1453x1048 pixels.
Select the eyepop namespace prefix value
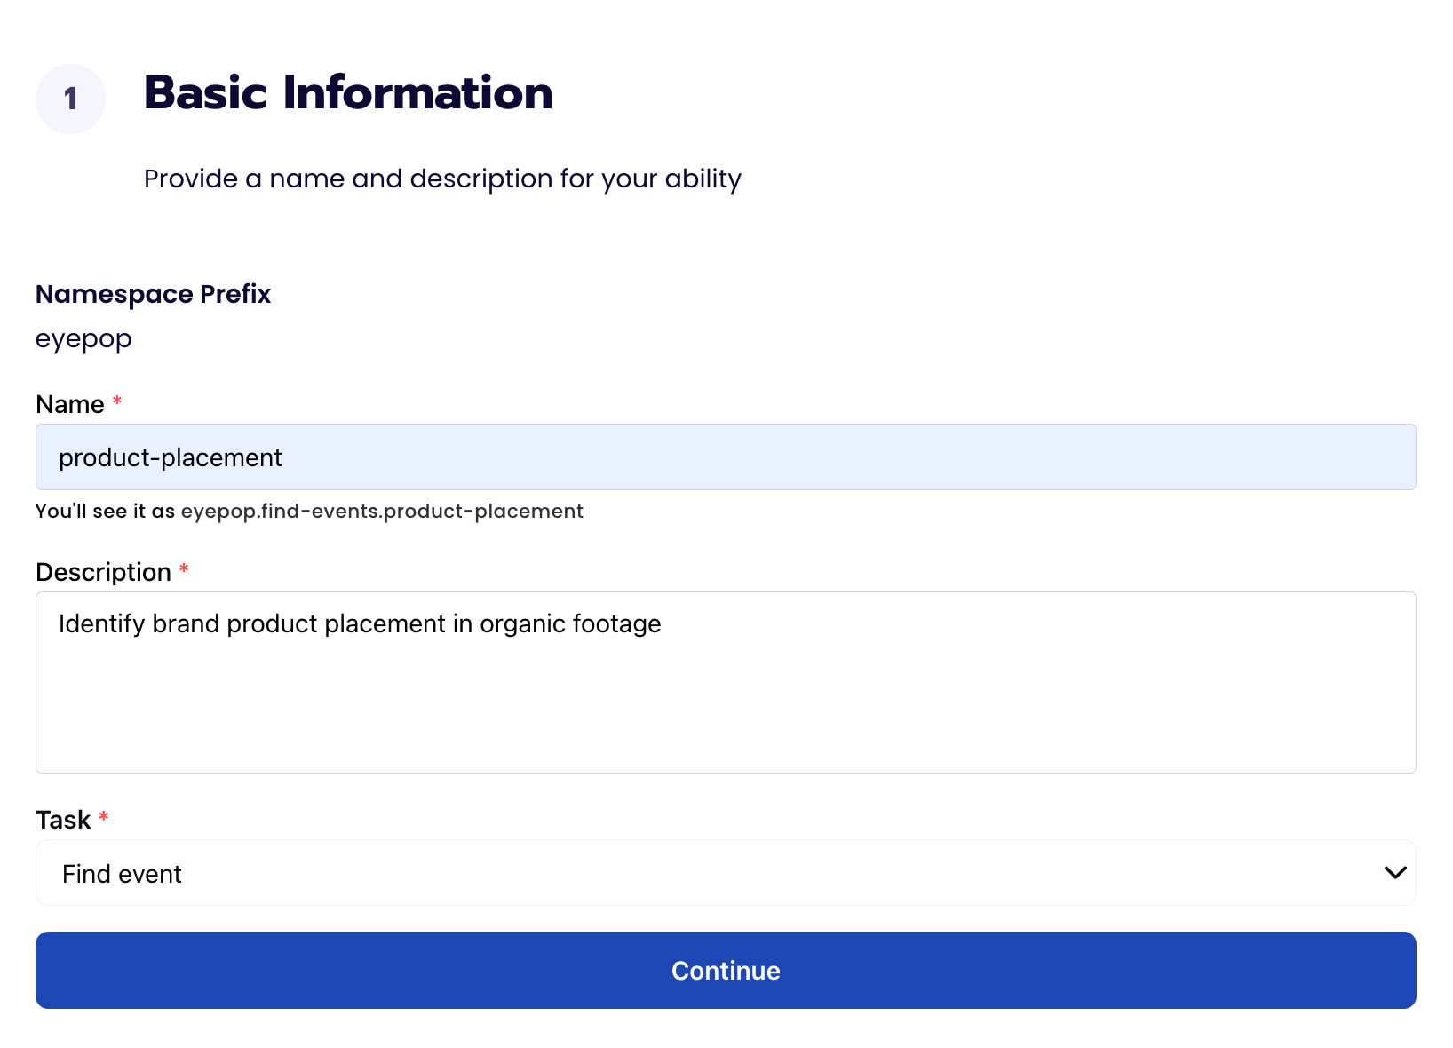(83, 339)
